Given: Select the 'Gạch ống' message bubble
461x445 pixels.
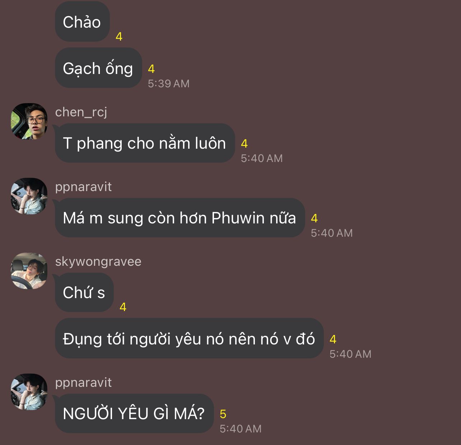Looking at the screenshot, I should pos(98,68).
